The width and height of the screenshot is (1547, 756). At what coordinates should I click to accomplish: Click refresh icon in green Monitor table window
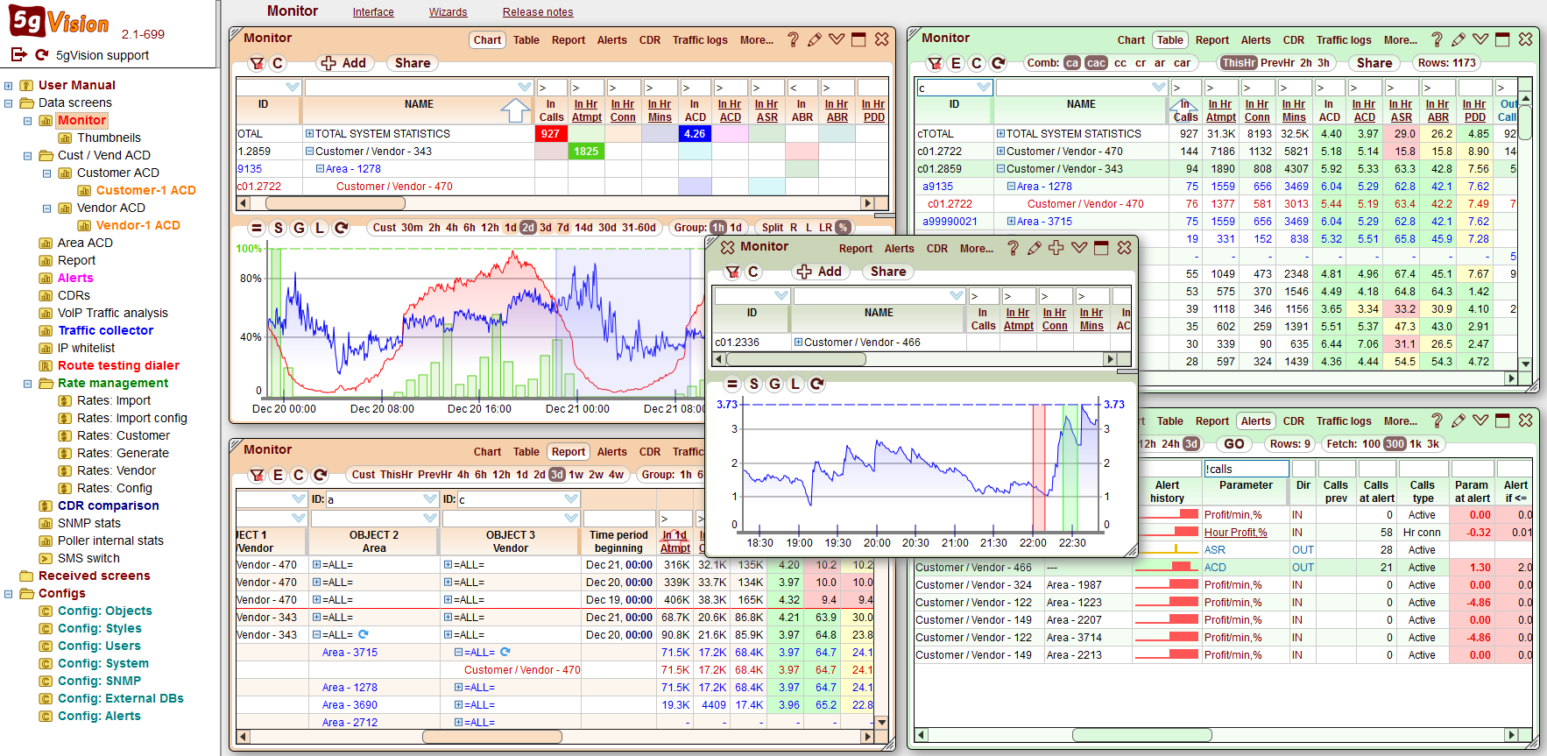click(998, 63)
